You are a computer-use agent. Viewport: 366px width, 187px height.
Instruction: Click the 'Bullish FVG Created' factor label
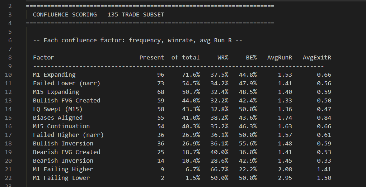(x=66, y=101)
